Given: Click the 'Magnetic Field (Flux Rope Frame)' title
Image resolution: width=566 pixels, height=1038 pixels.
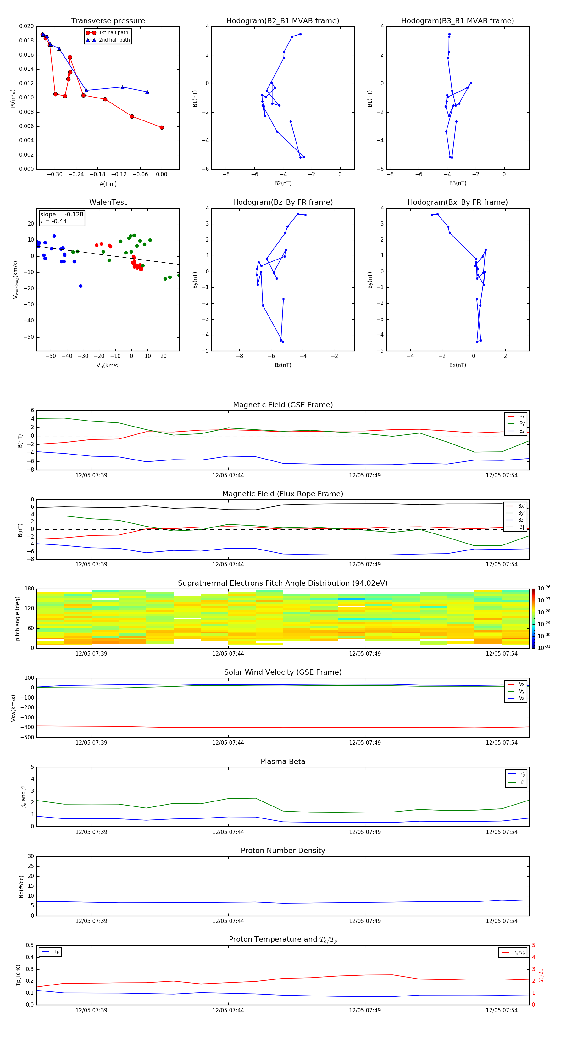Looking at the screenshot, I should click(283, 494).
